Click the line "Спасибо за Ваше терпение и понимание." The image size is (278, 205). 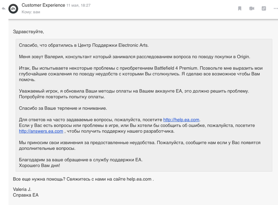63,108
